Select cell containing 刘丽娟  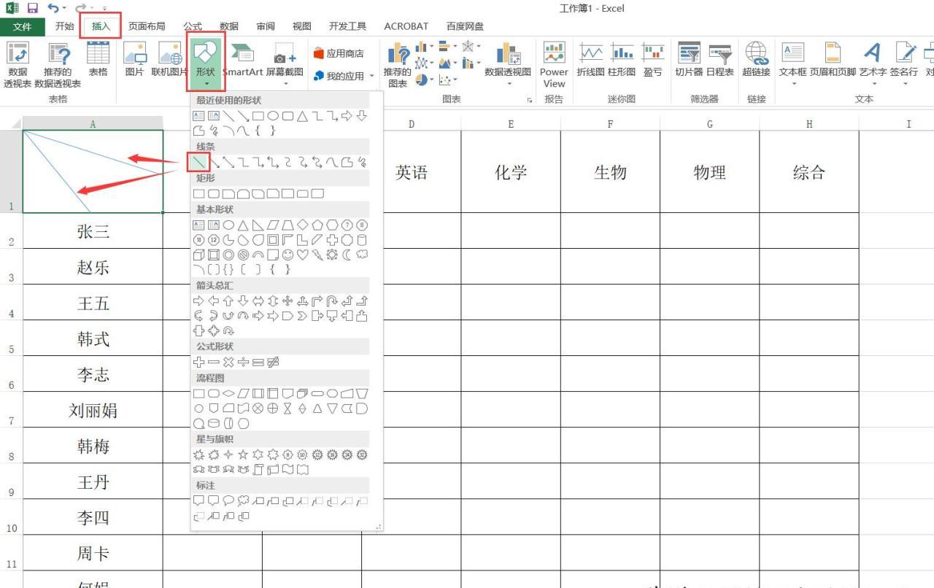click(93, 410)
